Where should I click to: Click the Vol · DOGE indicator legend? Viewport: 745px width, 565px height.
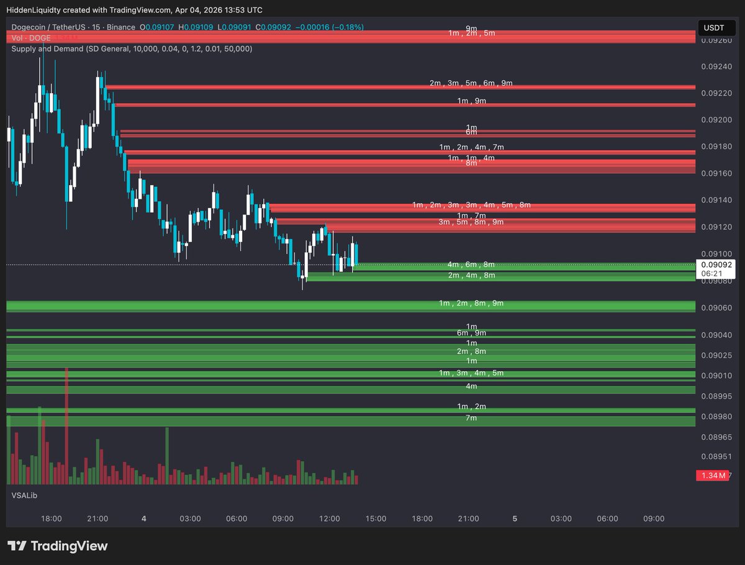30,38
